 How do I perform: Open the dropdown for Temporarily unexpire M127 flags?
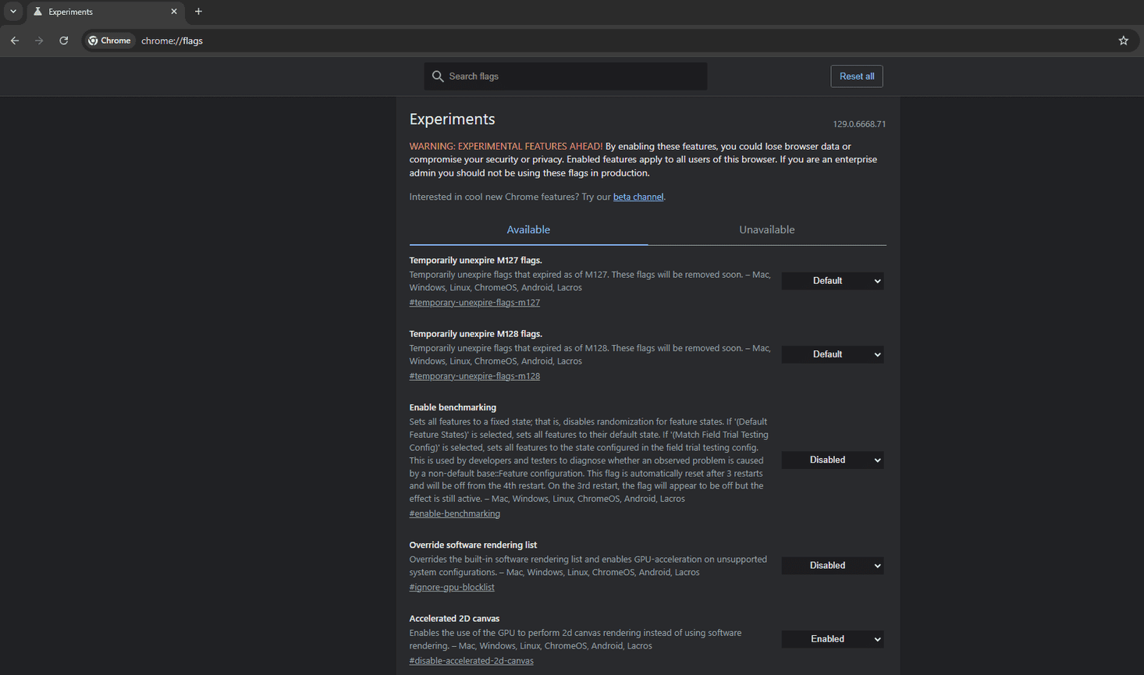[x=832, y=280]
